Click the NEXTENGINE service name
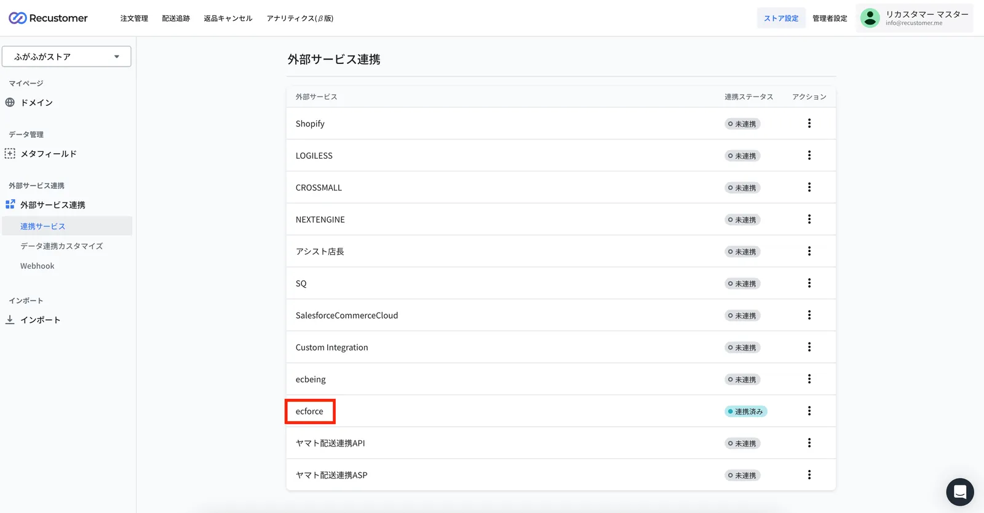Image resolution: width=984 pixels, height=513 pixels. click(x=320, y=220)
